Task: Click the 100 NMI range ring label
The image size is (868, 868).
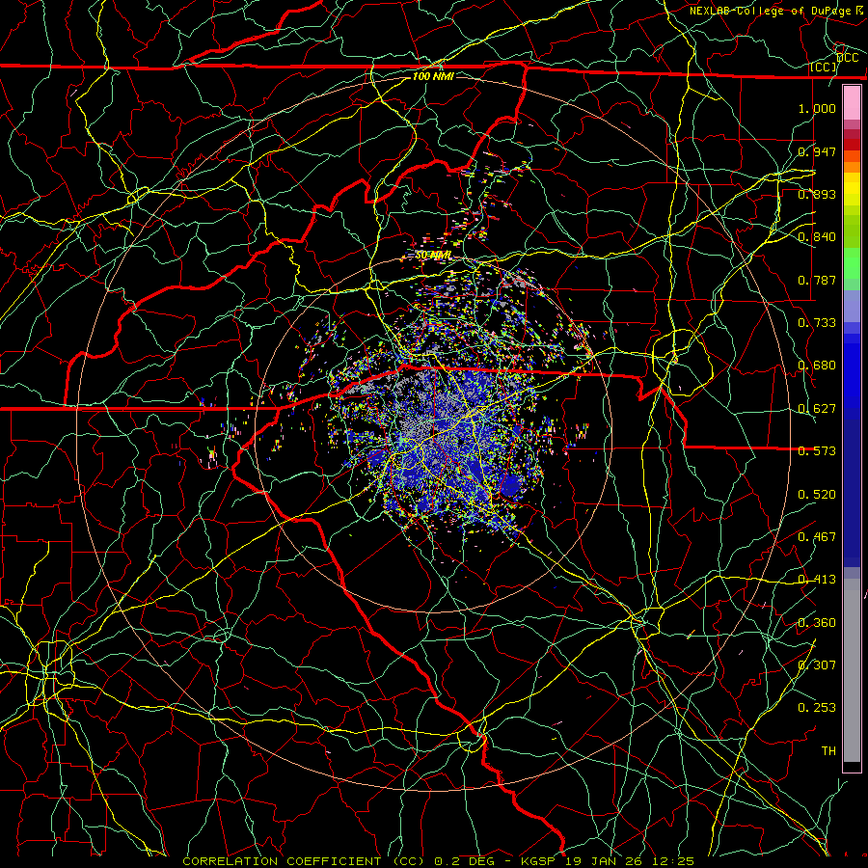Action: coord(433,76)
